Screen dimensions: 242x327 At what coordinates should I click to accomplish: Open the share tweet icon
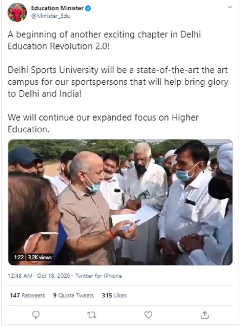205,314
